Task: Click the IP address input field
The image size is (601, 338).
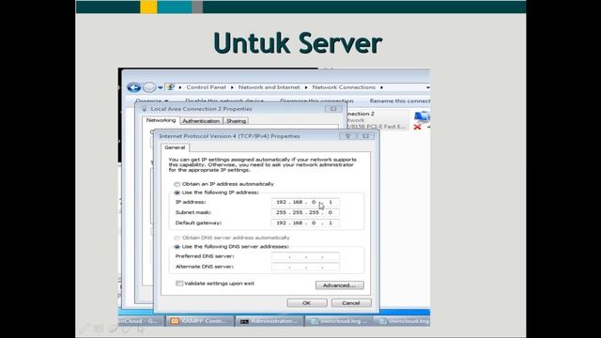Action: (x=305, y=202)
